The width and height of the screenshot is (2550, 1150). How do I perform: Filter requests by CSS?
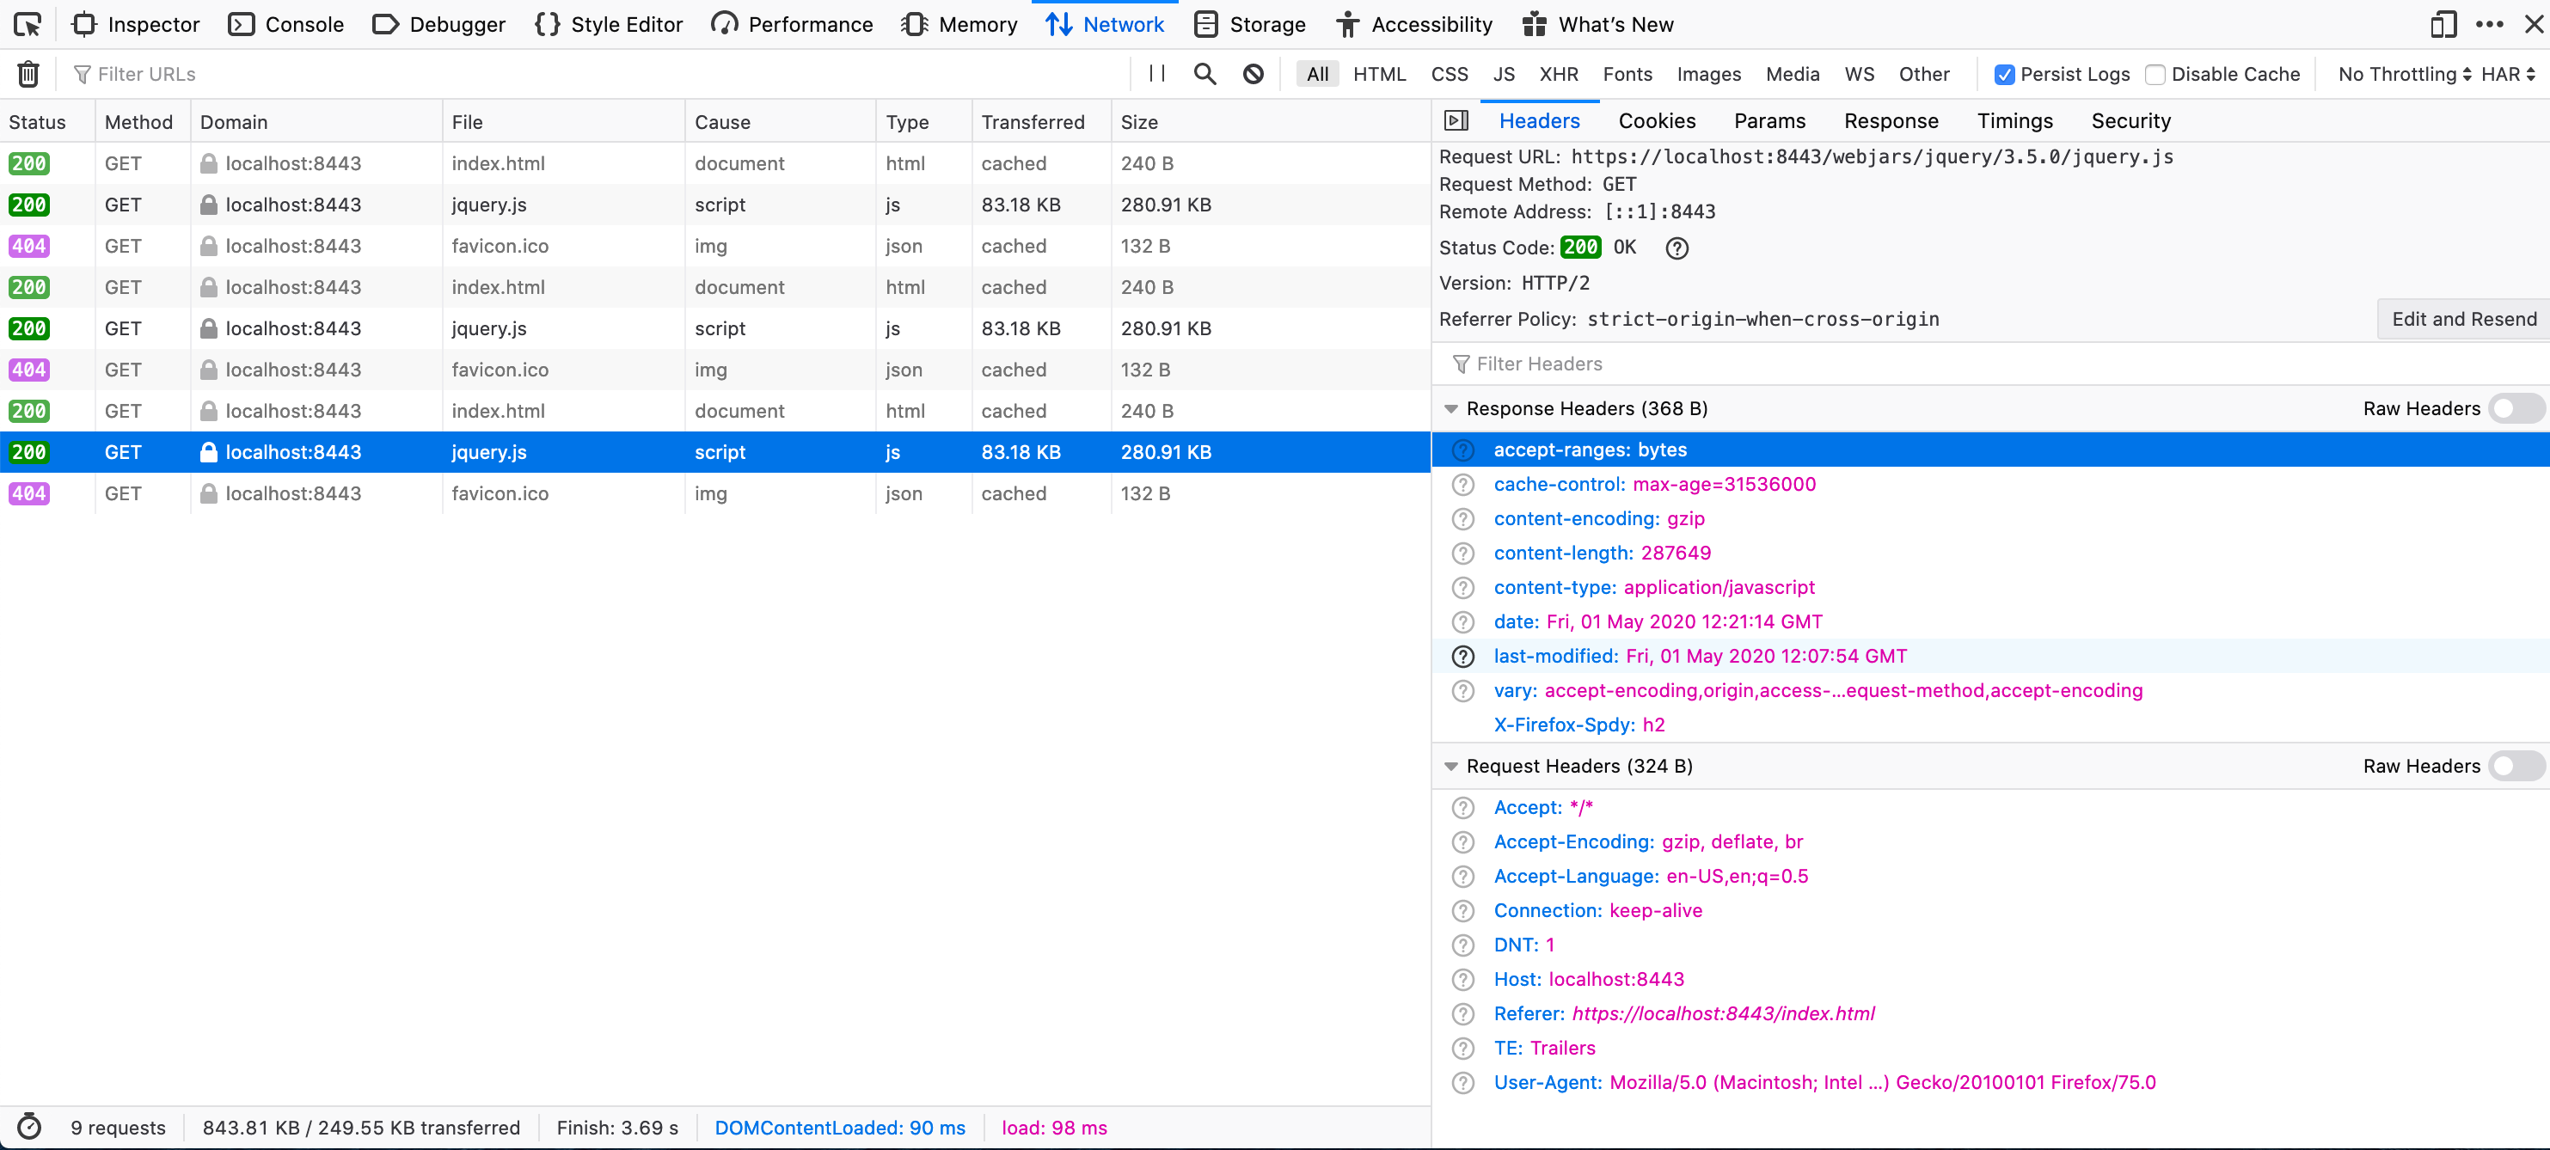coord(1450,74)
